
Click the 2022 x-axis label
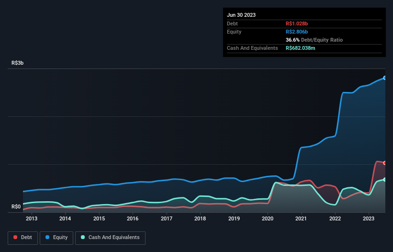coord(335,218)
